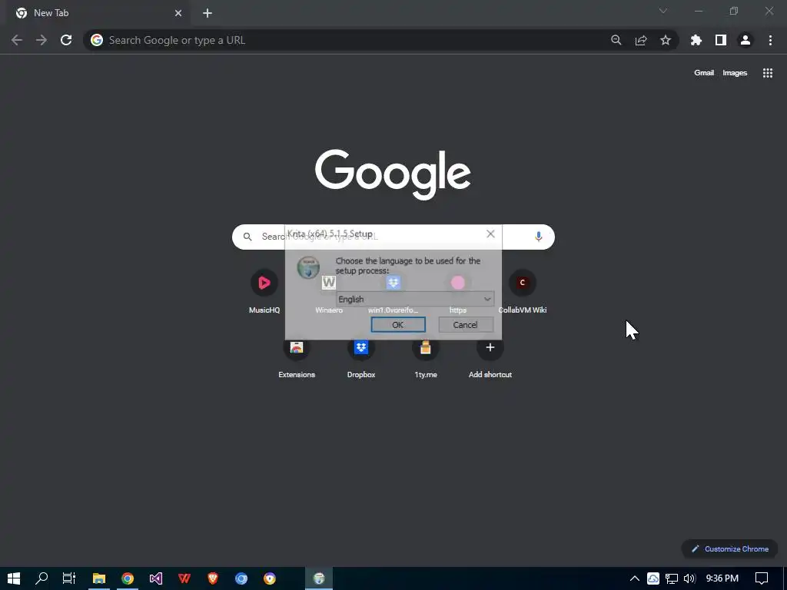787x590 pixels.
Task: Click Add shortcut tile
Action: (x=490, y=357)
